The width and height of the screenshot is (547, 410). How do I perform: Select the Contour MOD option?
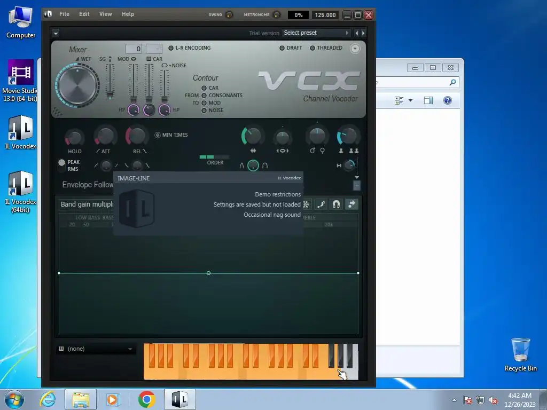click(211, 103)
